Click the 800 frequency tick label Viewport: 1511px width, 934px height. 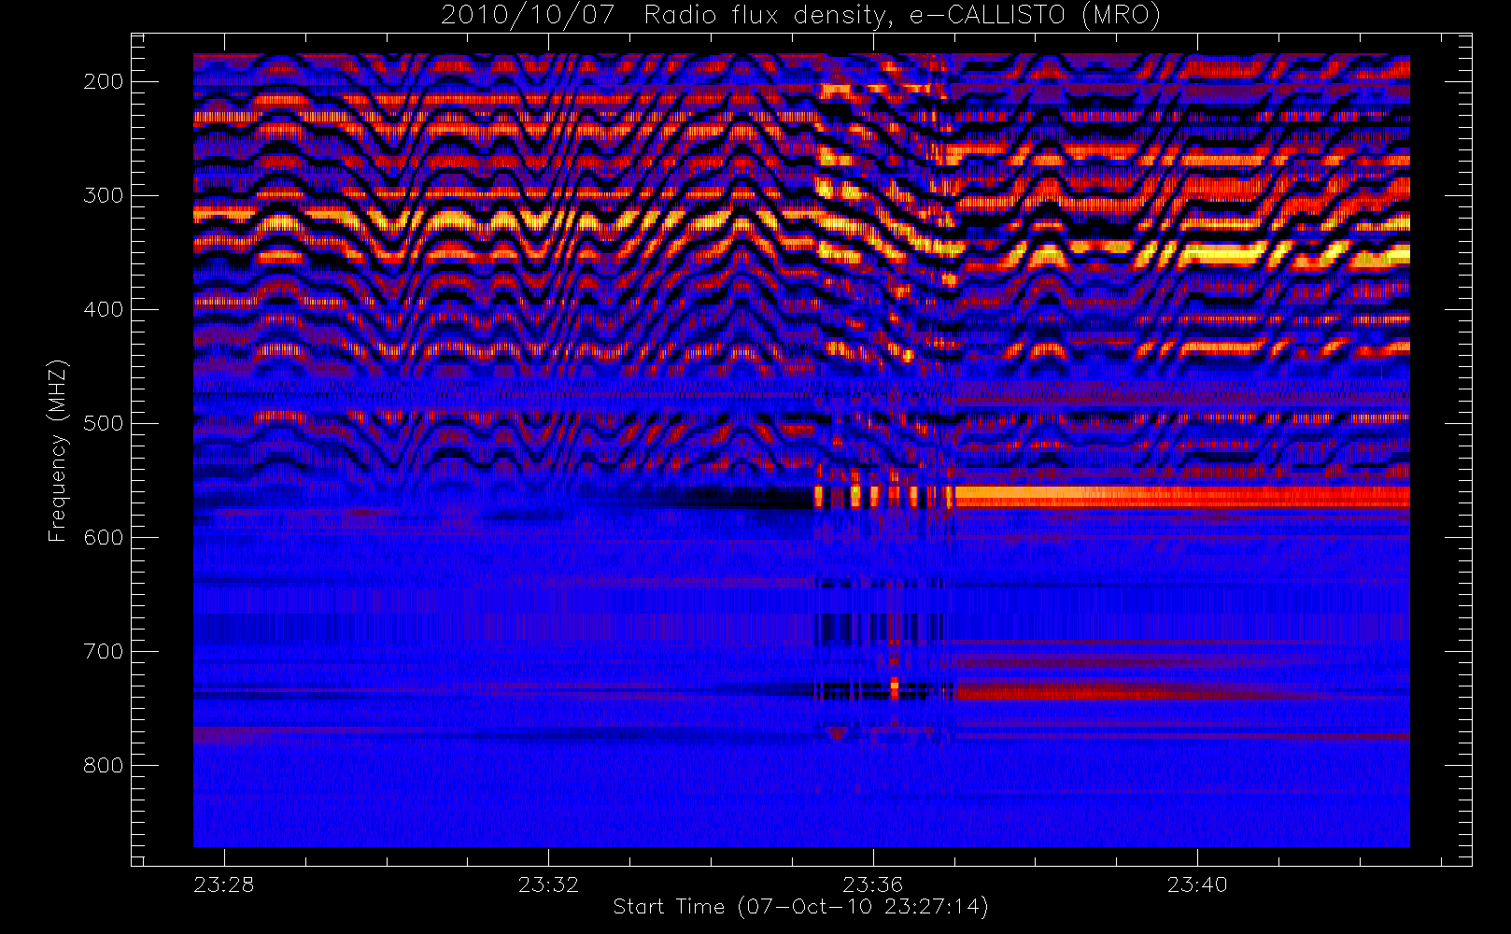click(x=104, y=765)
